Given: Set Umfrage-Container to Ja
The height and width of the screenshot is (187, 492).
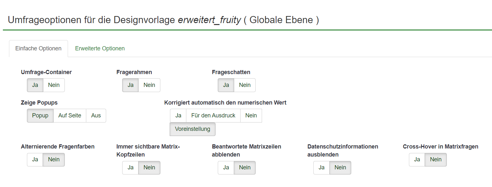Looking at the screenshot, I should (x=35, y=85).
